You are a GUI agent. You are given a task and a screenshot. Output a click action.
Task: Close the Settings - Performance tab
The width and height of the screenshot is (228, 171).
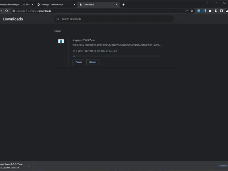click(74, 5)
